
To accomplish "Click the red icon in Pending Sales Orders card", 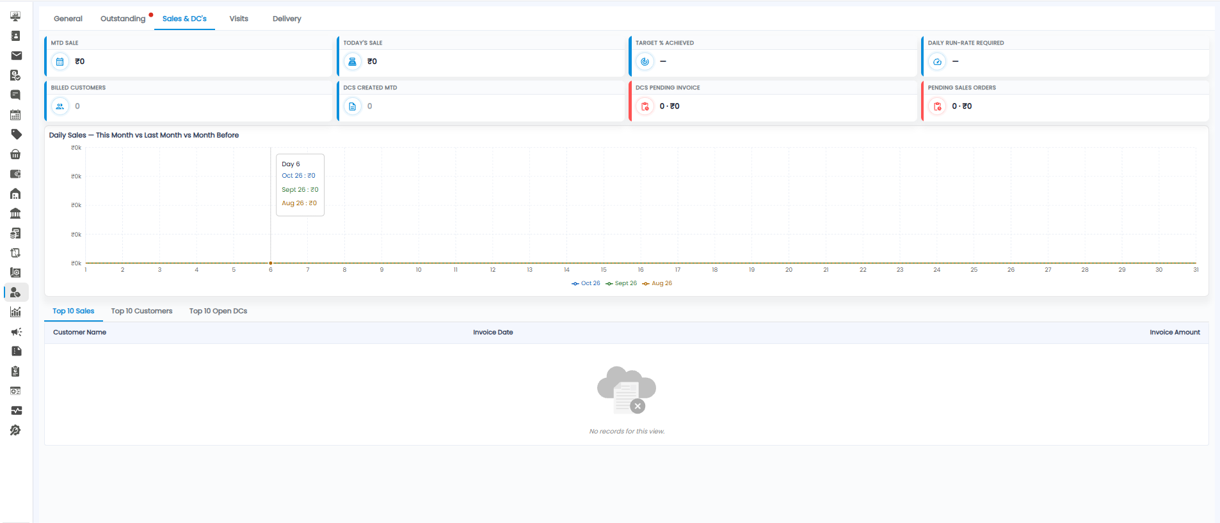I will [937, 106].
